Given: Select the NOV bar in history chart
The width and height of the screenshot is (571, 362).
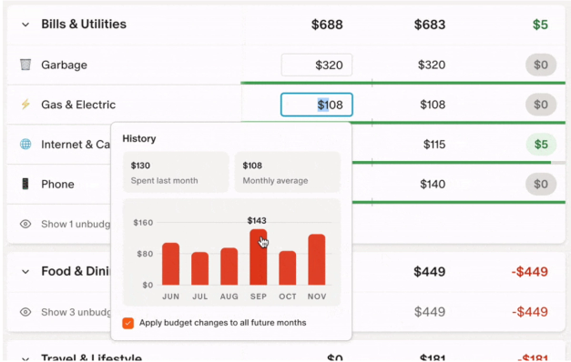Looking at the screenshot, I should tap(316, 259).
